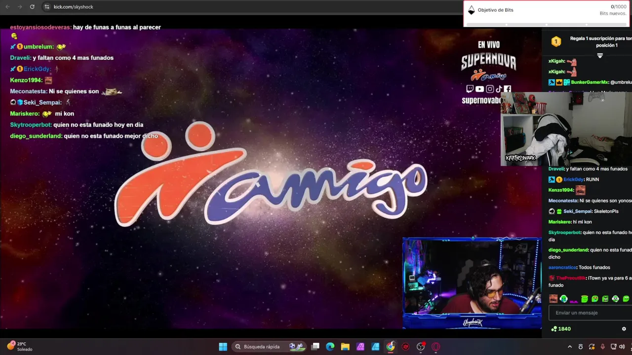632x355 pixels.
Task: Open BunkerGamerMx's chat profile
Action: (x=590, y=82)
